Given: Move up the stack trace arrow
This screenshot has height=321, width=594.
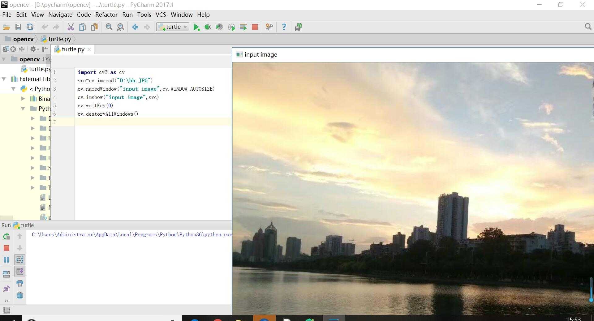Looking at the screenshot, I should tap(20, 236).
